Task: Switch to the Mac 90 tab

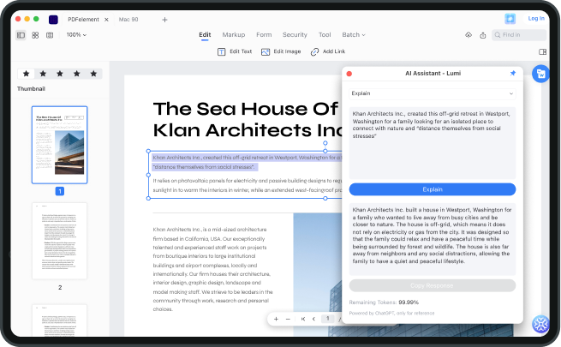Action: pos(128,20)
